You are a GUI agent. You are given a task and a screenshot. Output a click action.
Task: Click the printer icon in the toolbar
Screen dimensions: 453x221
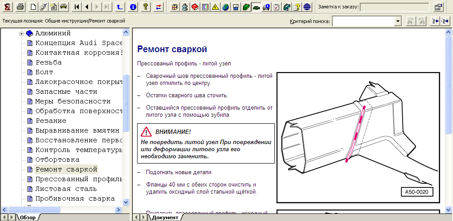point(20,7)
